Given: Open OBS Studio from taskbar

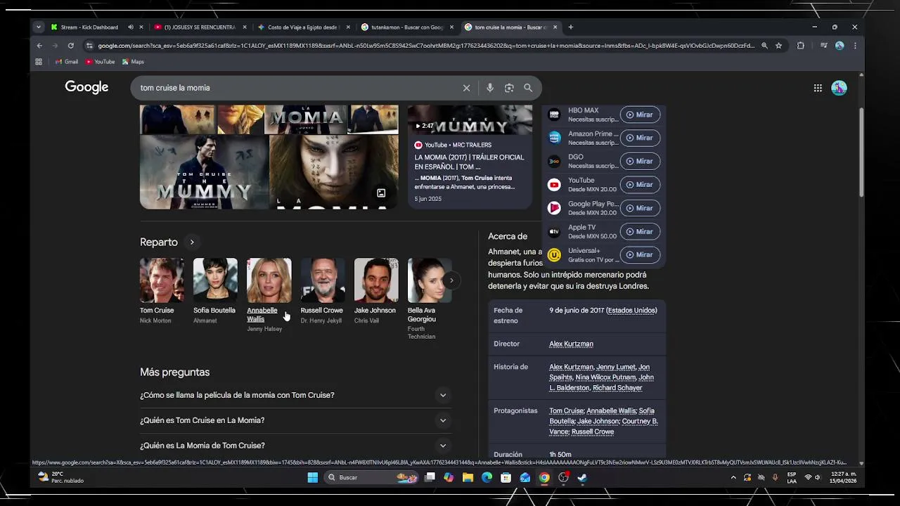Looking at the screenshot, I should click(563, 478).
